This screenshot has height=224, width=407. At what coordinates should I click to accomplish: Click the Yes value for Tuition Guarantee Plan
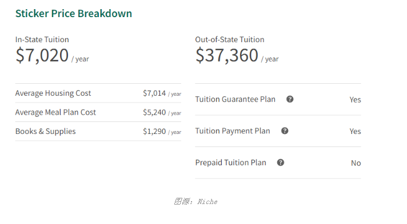point(356,100)
